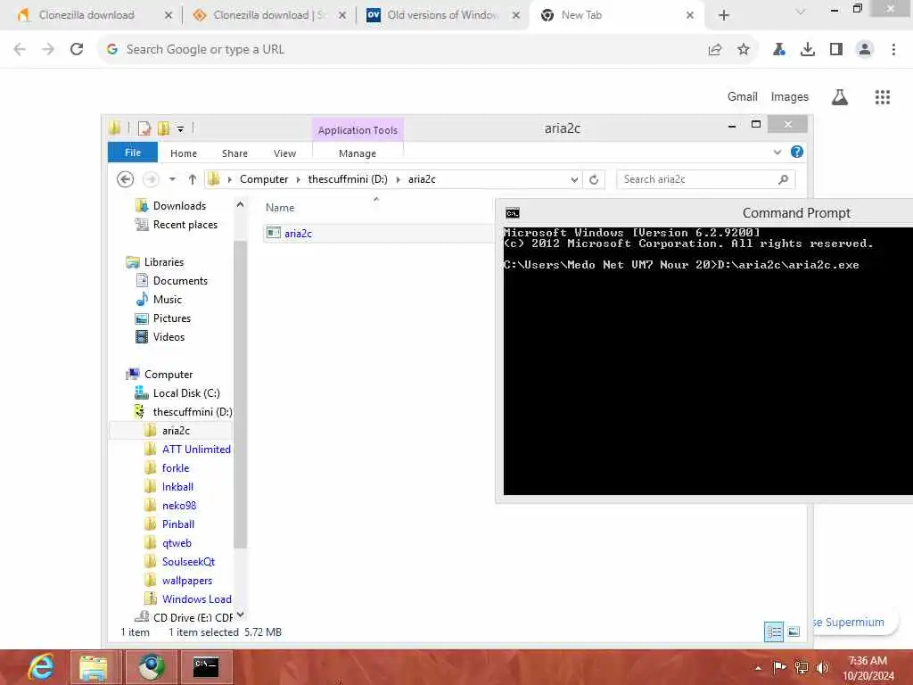The height and width of the screenshot is (685, 913).
Task: Close the Old versions of Windows tab
Action: coord(516,15)
